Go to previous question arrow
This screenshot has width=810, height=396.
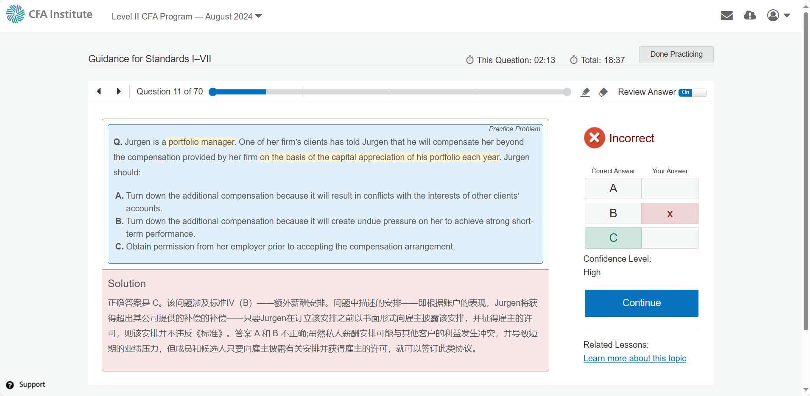pyautogui.click(x=99, y=91)
